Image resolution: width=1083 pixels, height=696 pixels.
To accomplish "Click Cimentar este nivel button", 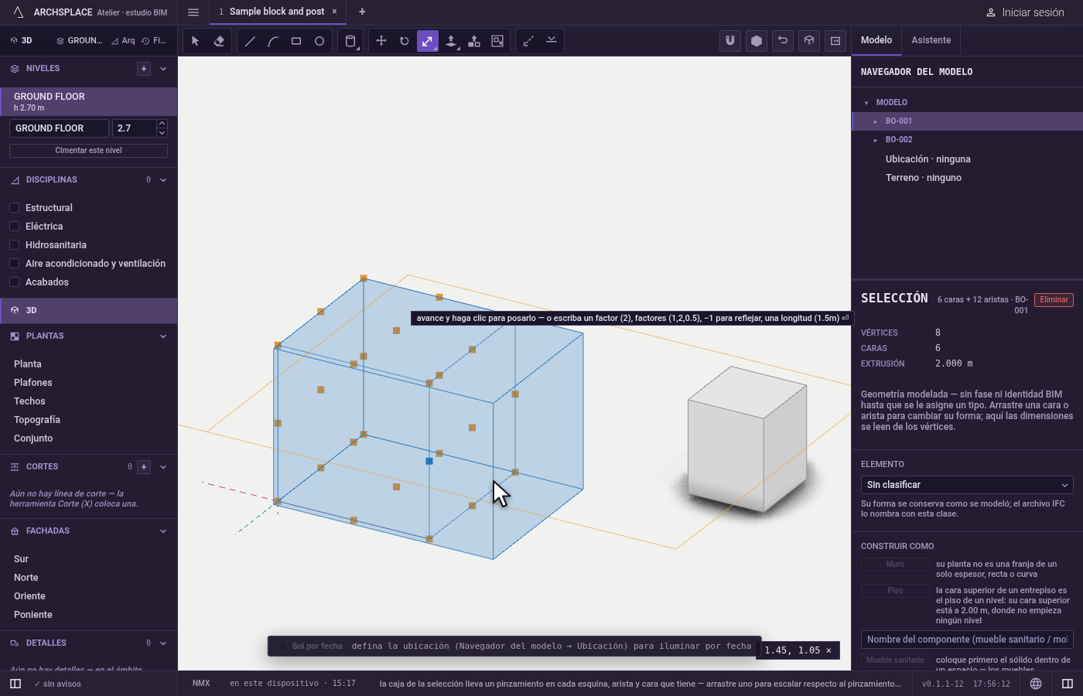I will click(x=88, y=151).
